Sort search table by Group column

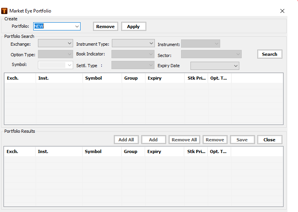(x=134, y=78)
